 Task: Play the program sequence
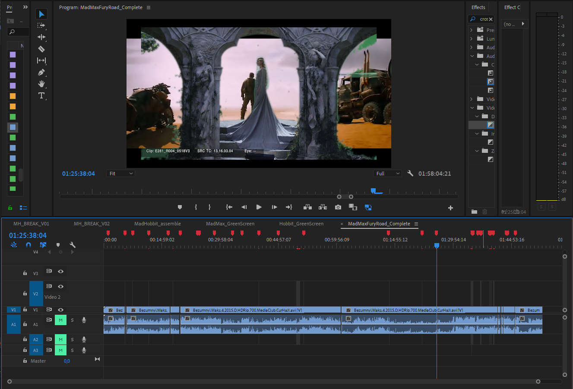click(x=259, y=207)
